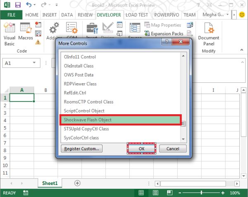The image size is (248, 197).
Task: Click the View Code icon
Action: pos(119,34)
